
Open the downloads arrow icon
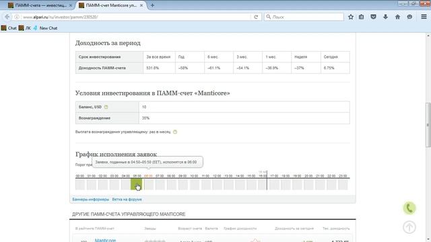[x=385, y=17]
